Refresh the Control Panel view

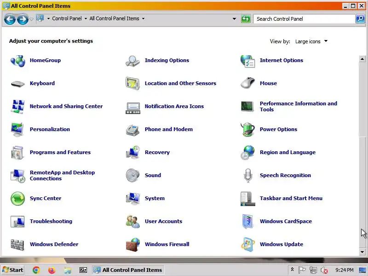(x=246, y=19)
